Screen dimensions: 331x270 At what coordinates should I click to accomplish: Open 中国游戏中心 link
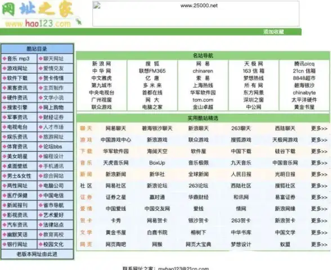click(116, 139)
